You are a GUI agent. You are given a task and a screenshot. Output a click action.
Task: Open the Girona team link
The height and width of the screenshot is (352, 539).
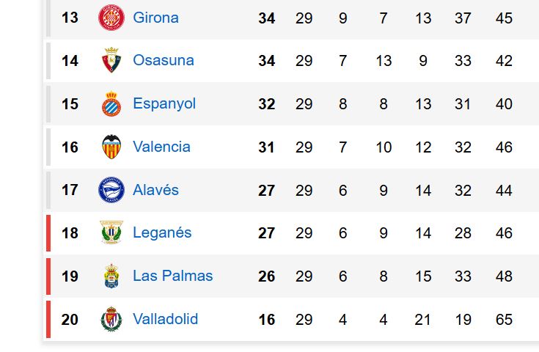click(155, 18)
